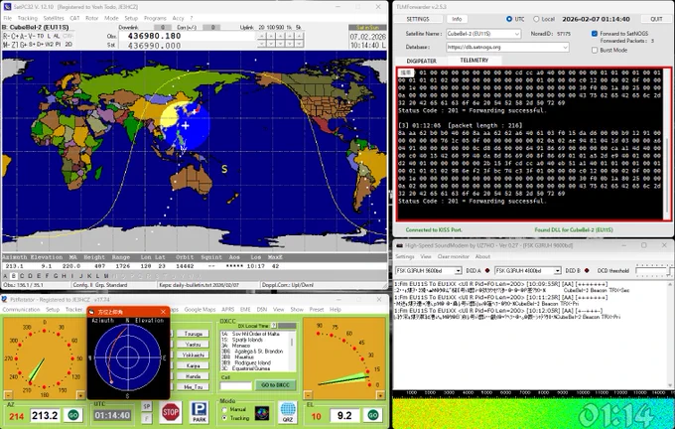Click the SP button in PstRotator
Viewport: 675px width, 429px height.
coord(146,406)
